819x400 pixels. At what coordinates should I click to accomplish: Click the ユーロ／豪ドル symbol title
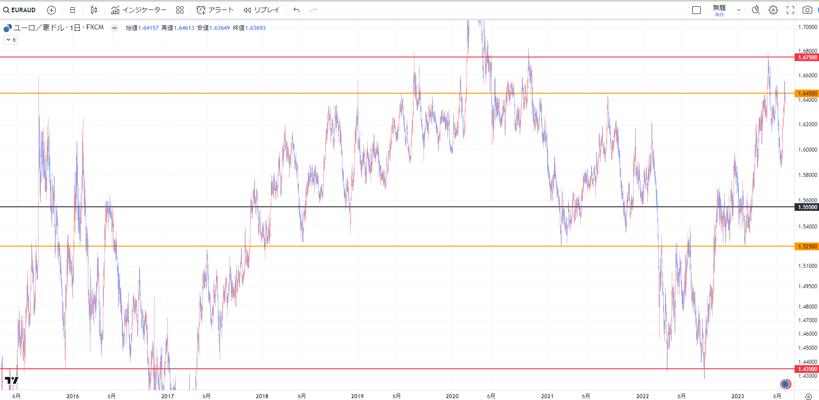(40, 28)
